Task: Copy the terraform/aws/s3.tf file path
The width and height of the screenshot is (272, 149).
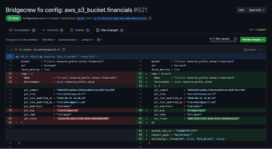Action: point(64,50)
